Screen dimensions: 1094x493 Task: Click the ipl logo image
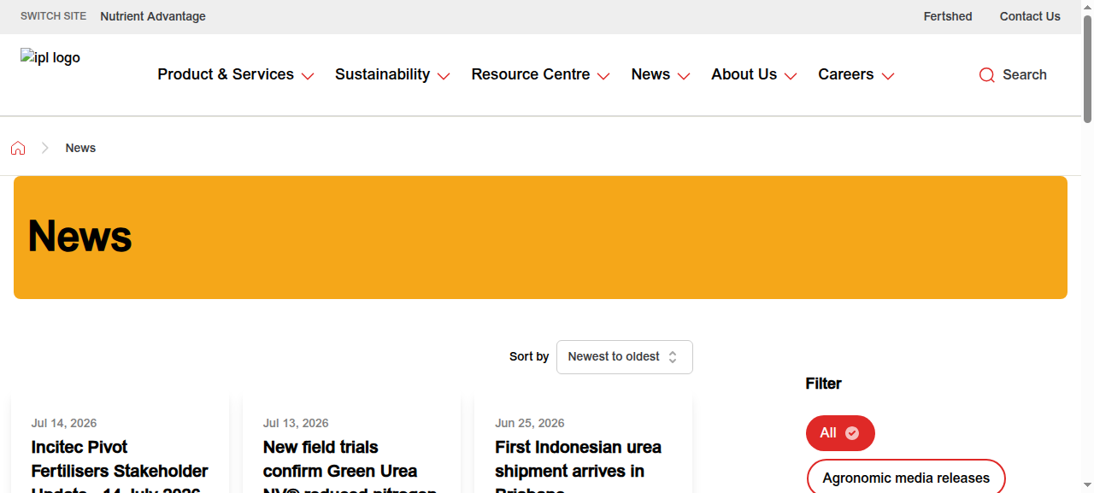coord(50,57)
